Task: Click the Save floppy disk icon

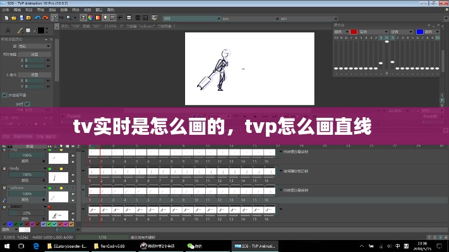Action: 23,18
